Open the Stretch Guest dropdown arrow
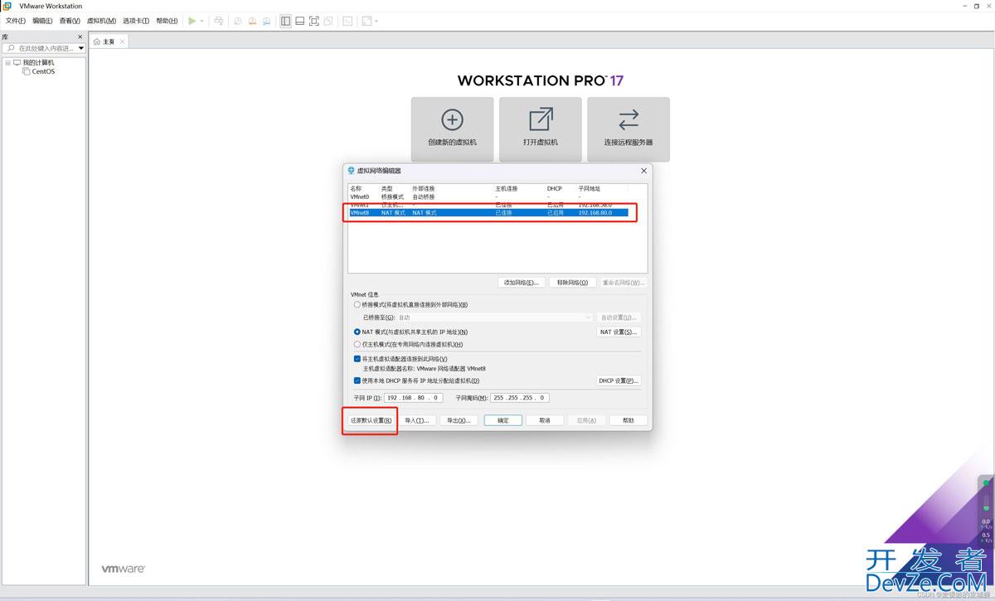Image resolution: width=995 pixels, height=601 pixels. 376,21
